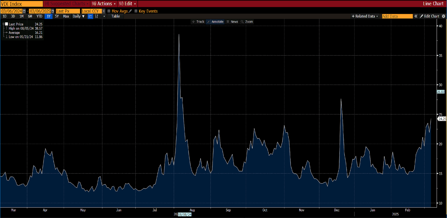
Task: Switch to the bar chart type icon
Action: (97, 16)
